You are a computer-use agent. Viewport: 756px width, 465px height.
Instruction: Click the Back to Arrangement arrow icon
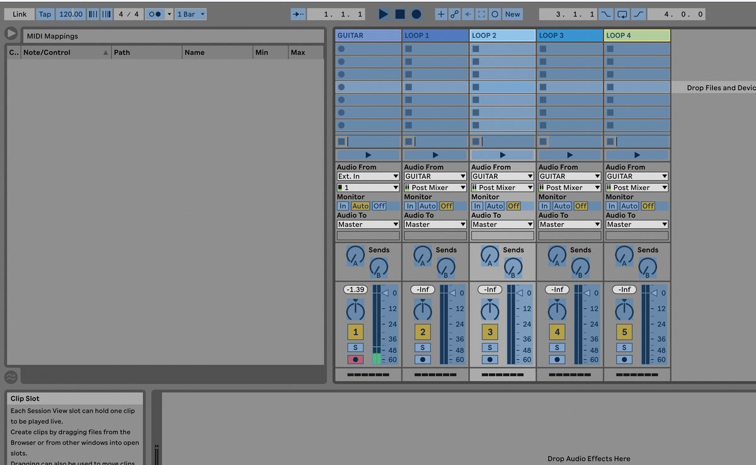467,13
